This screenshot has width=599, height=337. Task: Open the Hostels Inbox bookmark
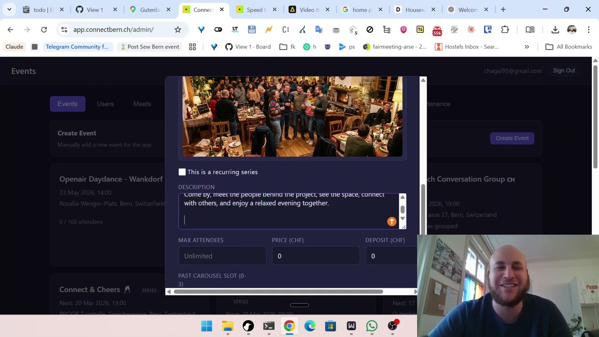tap(467, 47)
